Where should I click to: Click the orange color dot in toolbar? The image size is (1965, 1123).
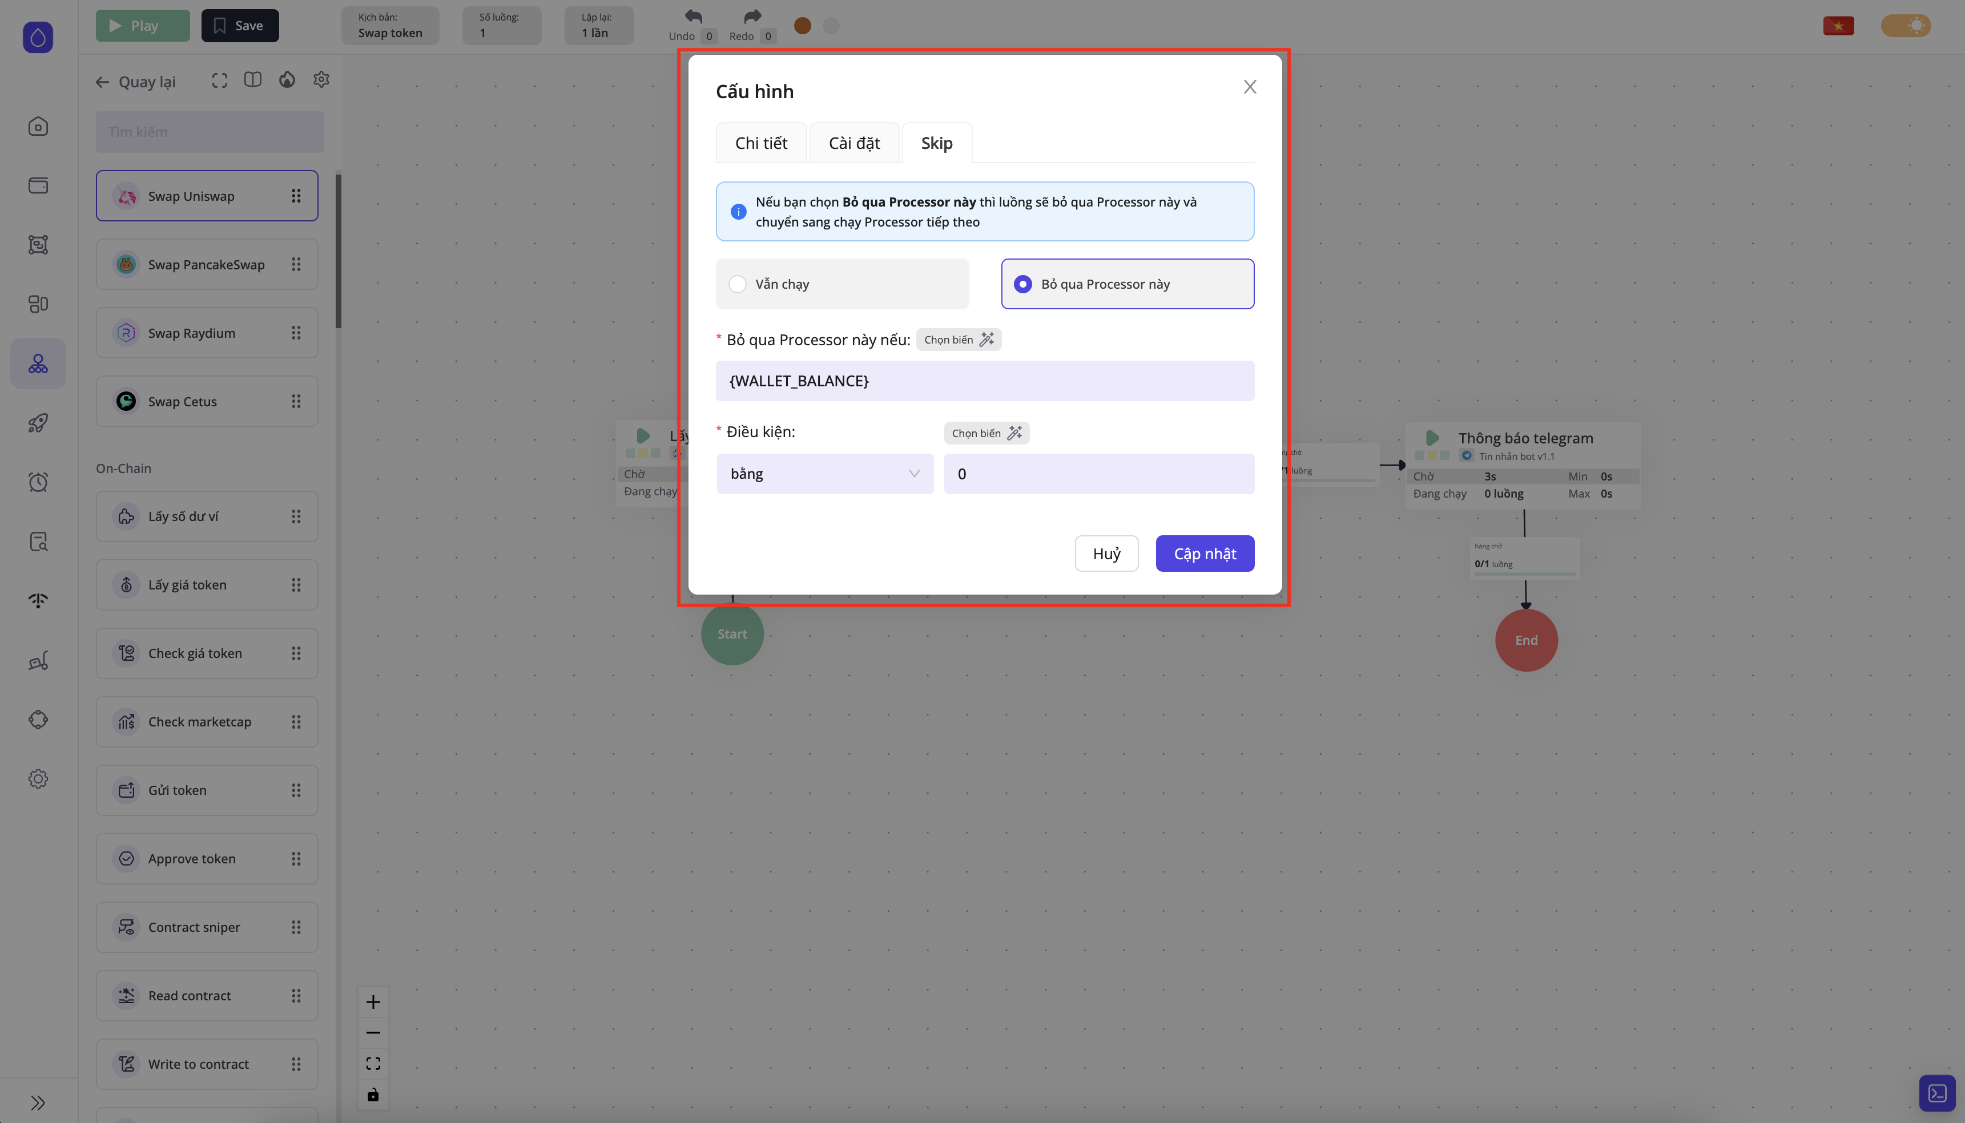802,26
